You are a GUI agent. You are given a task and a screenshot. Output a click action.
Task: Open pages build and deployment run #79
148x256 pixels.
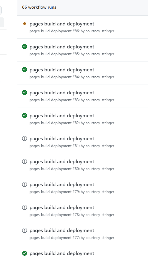[62, 185]
